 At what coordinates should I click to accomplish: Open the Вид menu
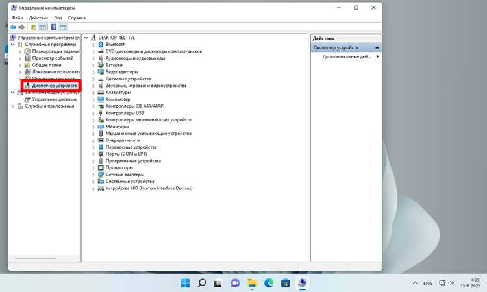[x=58, y=18]
